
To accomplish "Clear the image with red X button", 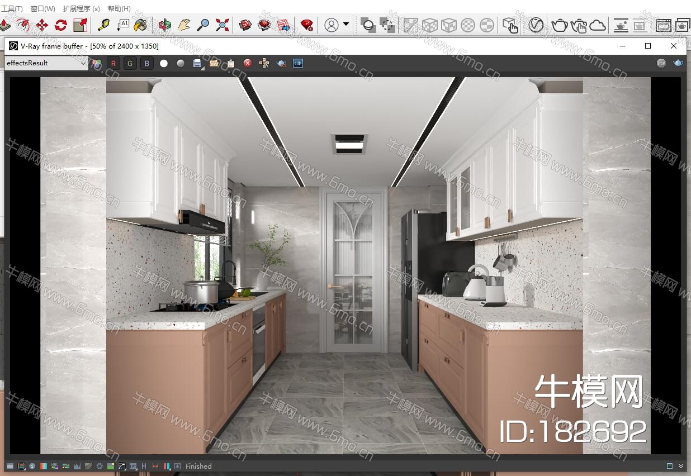I will tap(248, 63).
